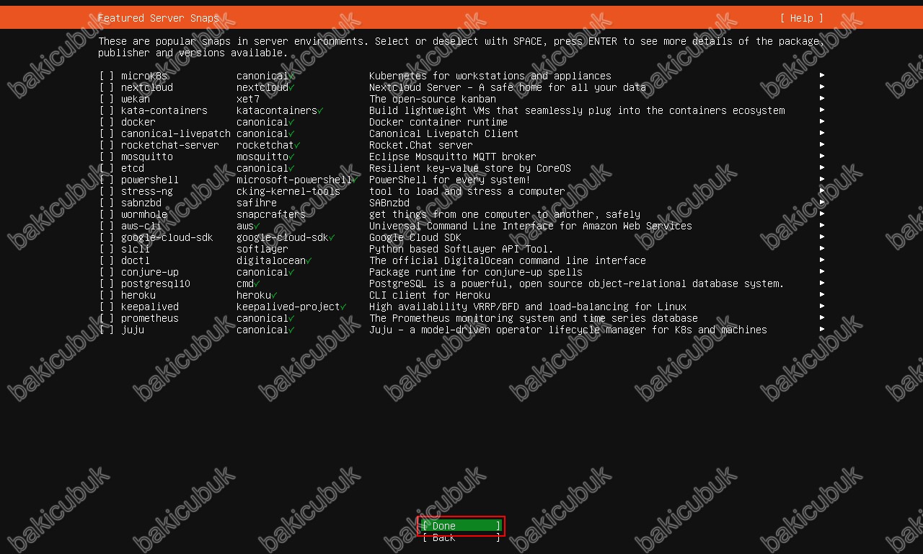Expand details arrow for keepalived row
This screenshot has width=923, height=554.
[x=822, y=307]
